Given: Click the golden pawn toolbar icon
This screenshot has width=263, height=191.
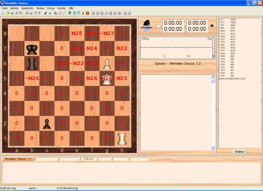Looking at the screenshot, I should 83,13.
